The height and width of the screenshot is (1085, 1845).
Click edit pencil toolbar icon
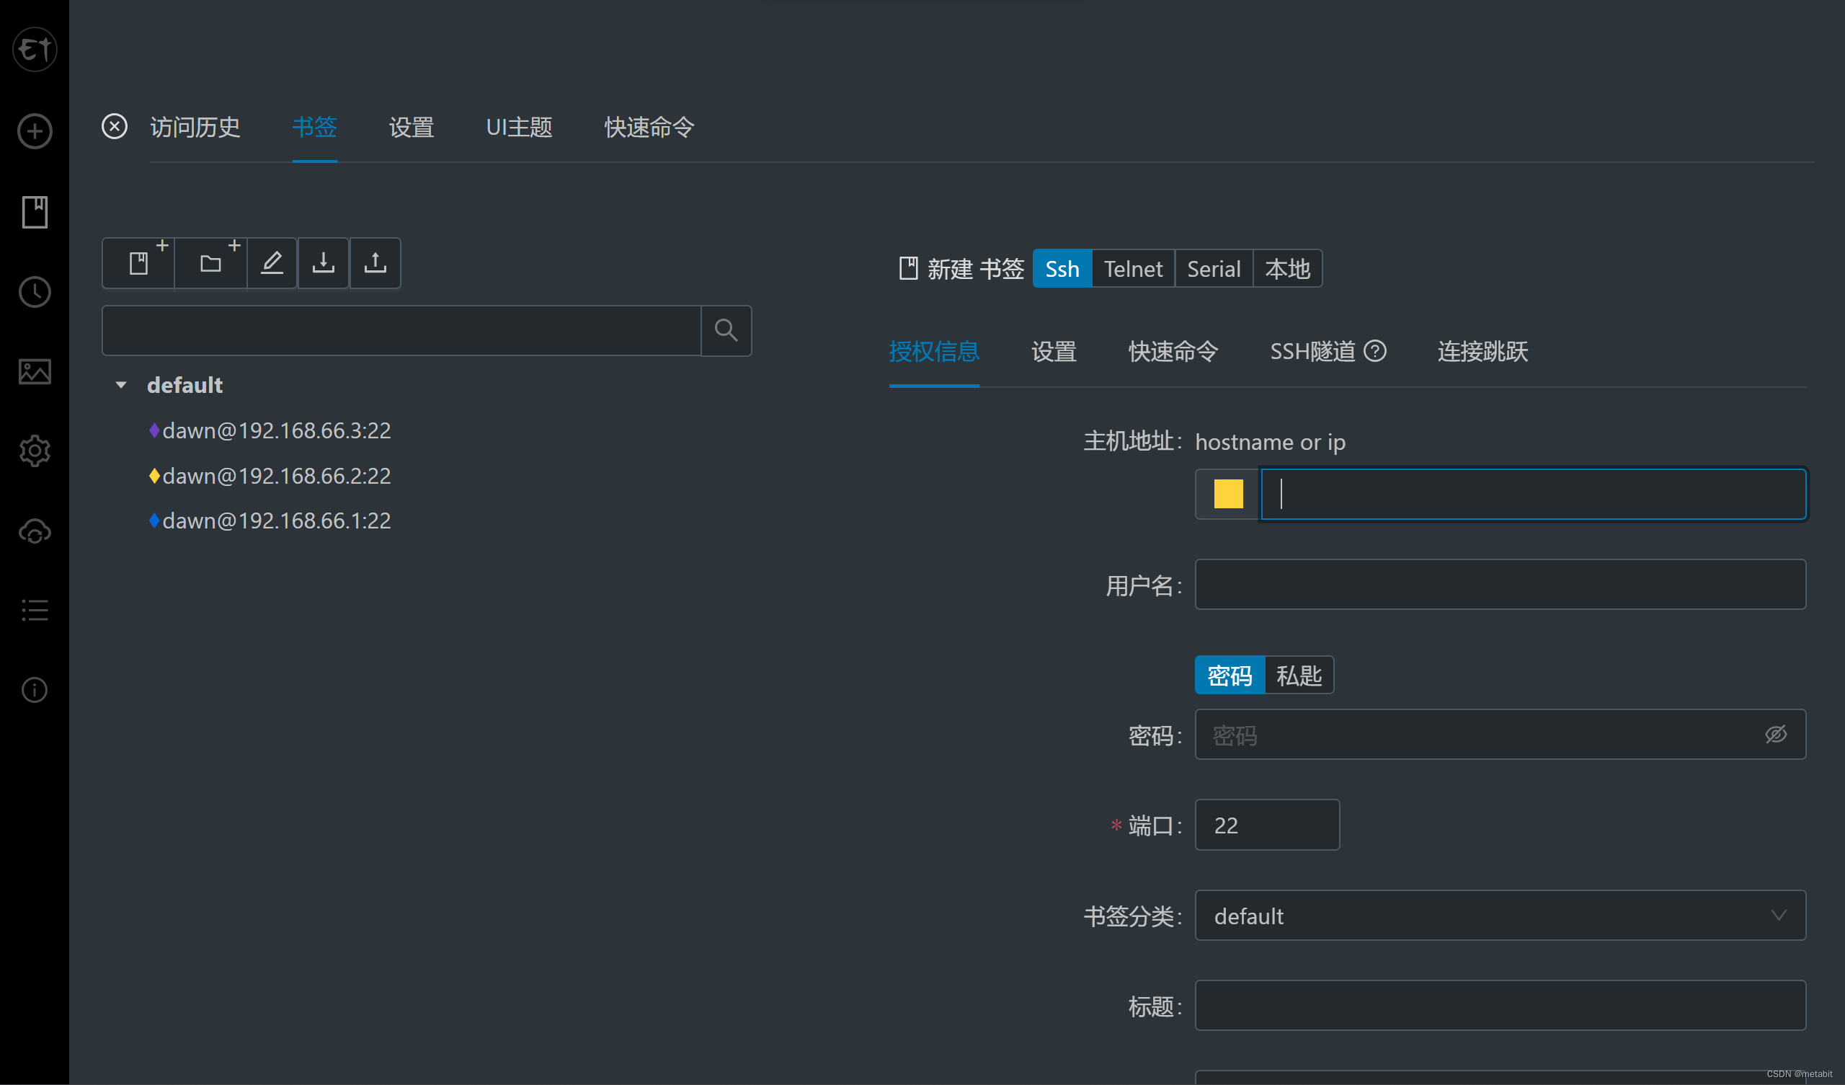(272, 263)
